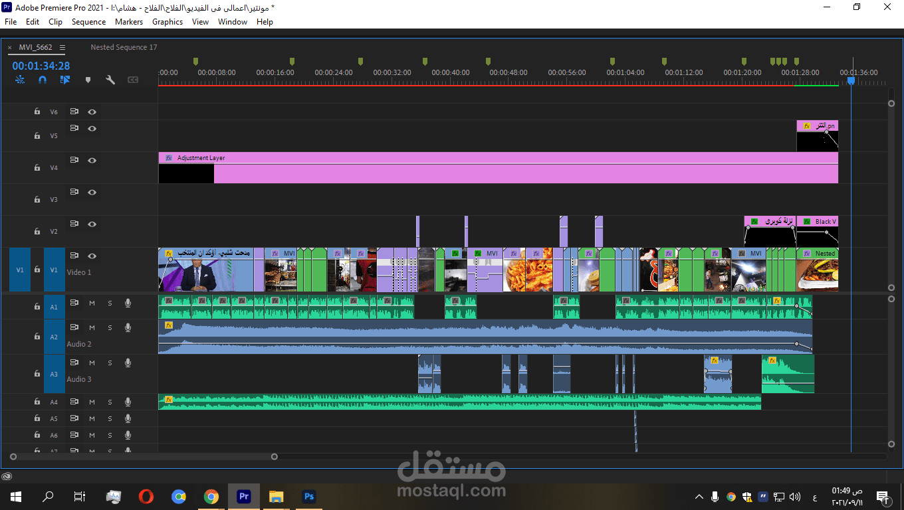Click ruler at 00:00:40:00 label
Image resolution: width=904 pixels, height=510 pixels.
click(451, 72)
